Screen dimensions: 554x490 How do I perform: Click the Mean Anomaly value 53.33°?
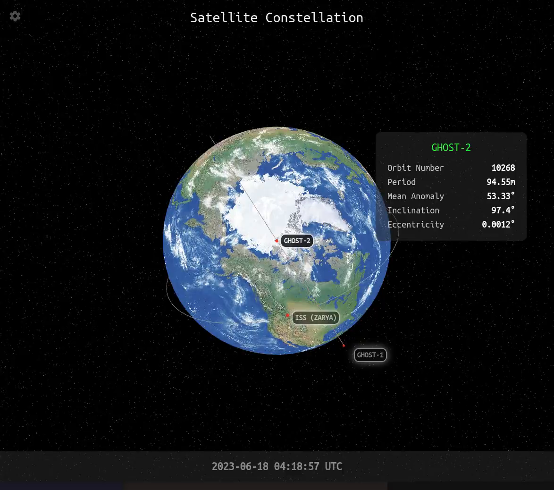point(501,196)
